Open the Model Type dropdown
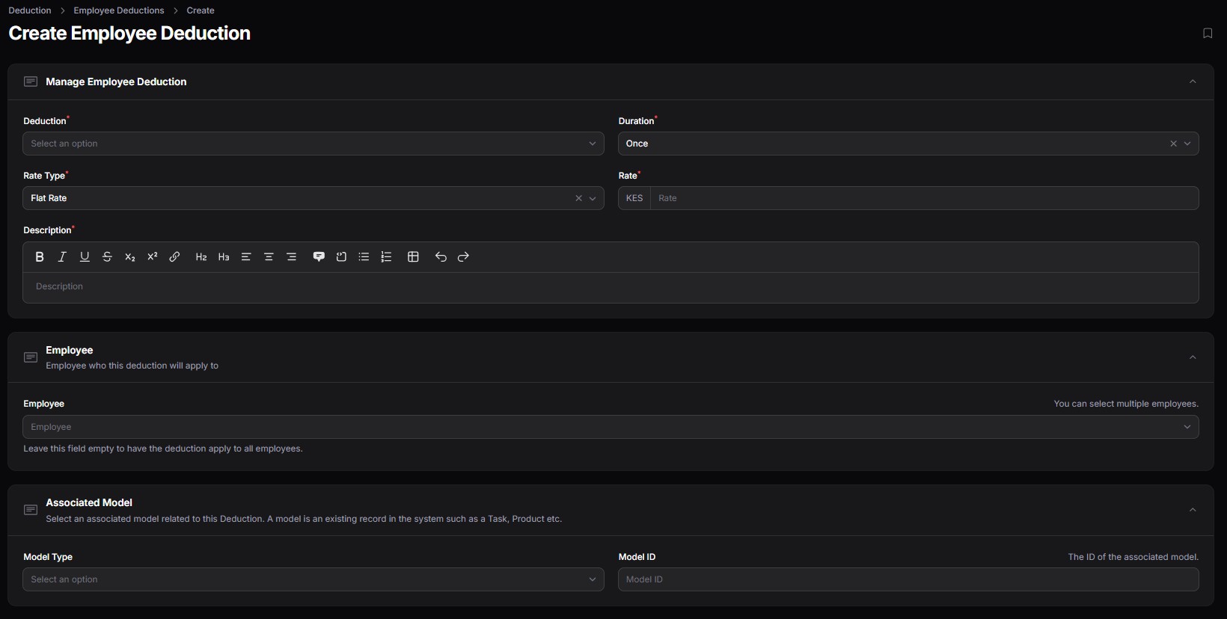The height and width of the screenshot is (619, 1227). click(313, 579)
